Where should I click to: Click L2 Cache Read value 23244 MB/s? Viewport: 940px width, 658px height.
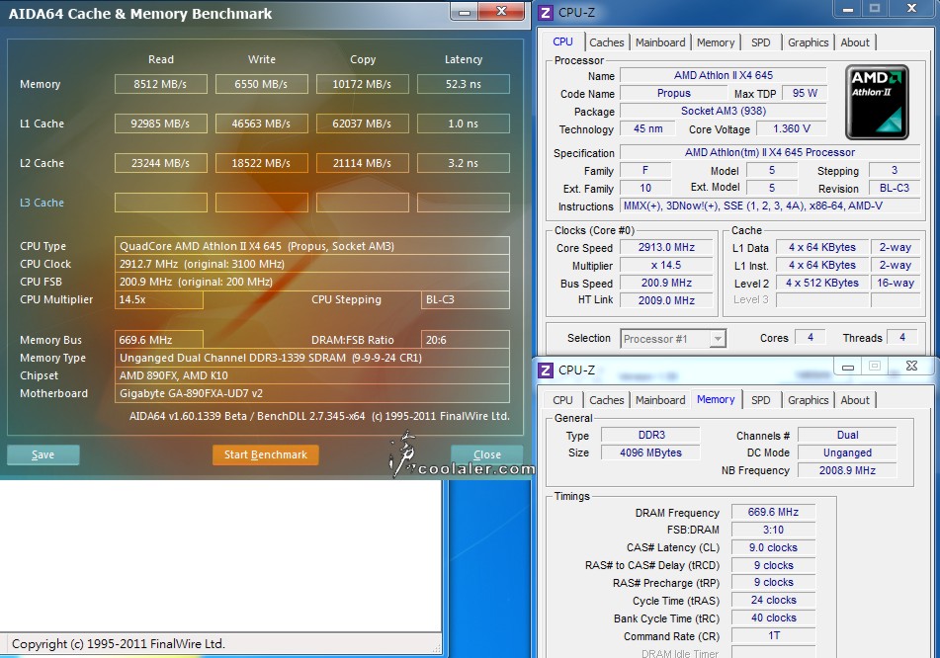pos(161,163)
